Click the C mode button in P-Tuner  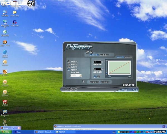[71, 89]
